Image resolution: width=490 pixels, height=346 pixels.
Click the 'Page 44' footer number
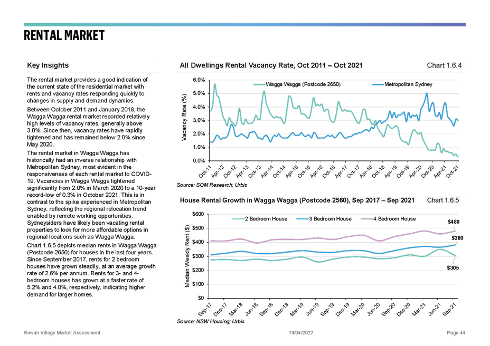(456, 333)
